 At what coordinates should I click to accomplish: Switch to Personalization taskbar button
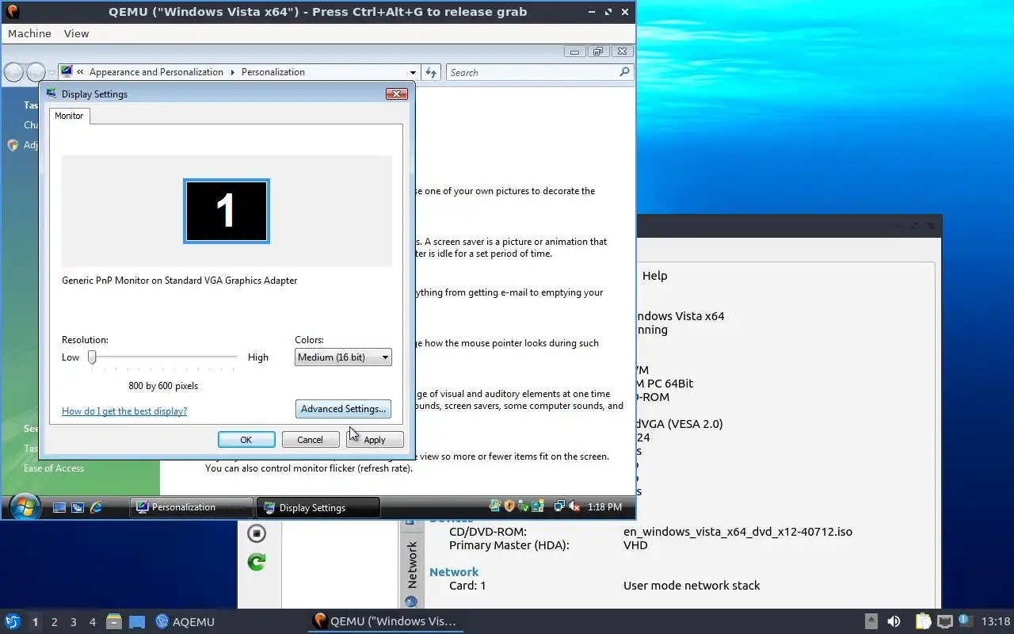click(190, 507)
